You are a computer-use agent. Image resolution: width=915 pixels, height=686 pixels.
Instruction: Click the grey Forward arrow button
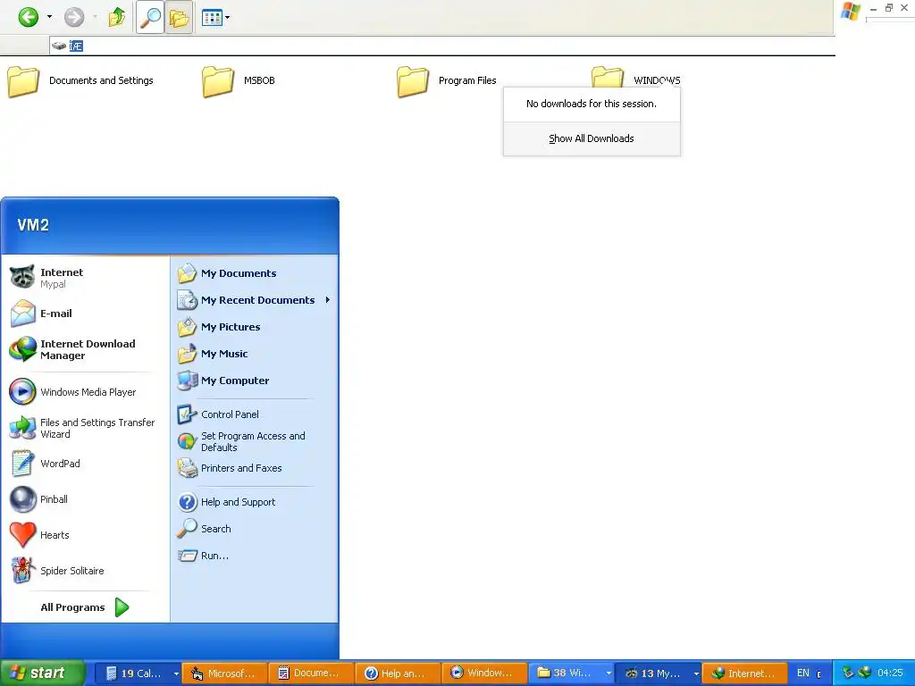74,17
